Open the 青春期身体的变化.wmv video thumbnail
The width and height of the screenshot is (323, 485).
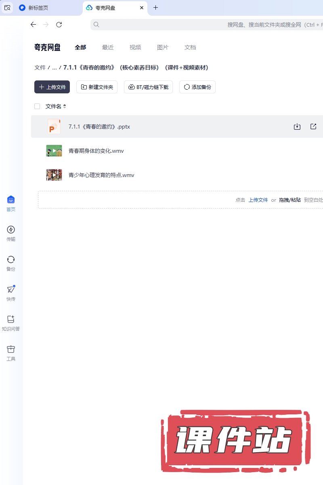coord(54,151)
